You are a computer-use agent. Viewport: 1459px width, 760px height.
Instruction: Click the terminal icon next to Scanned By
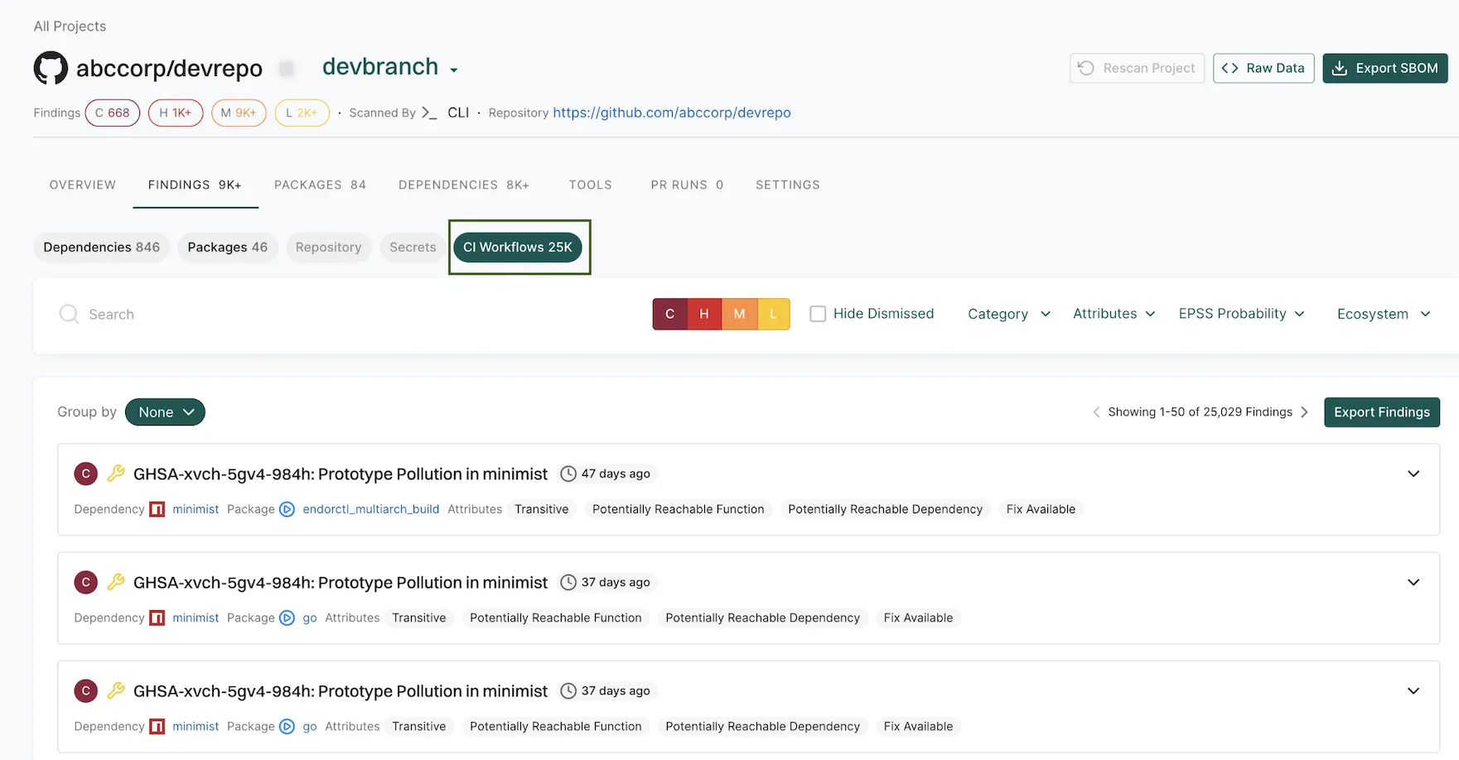[428, 113]
